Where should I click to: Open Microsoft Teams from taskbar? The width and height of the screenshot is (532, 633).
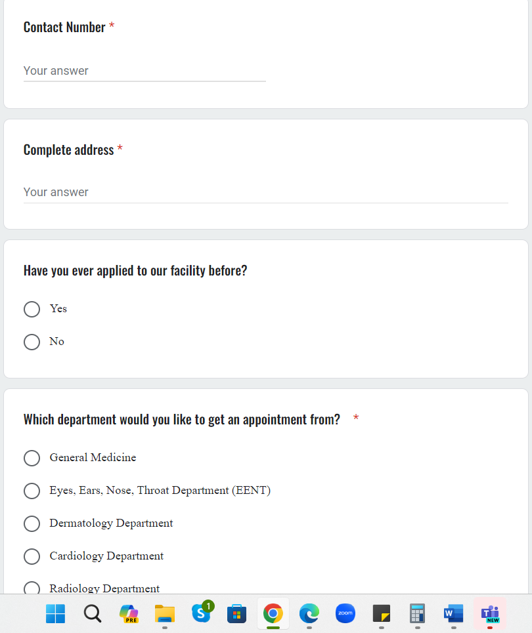tap(490, 614)
